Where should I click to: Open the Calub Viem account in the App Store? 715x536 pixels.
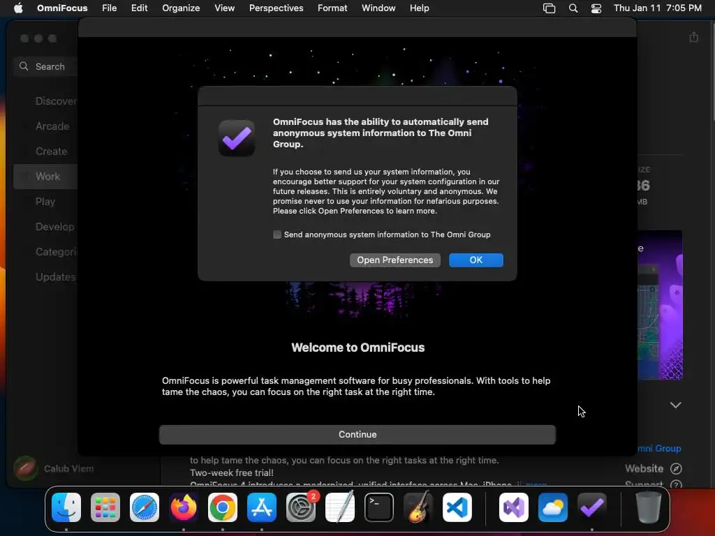68,468
